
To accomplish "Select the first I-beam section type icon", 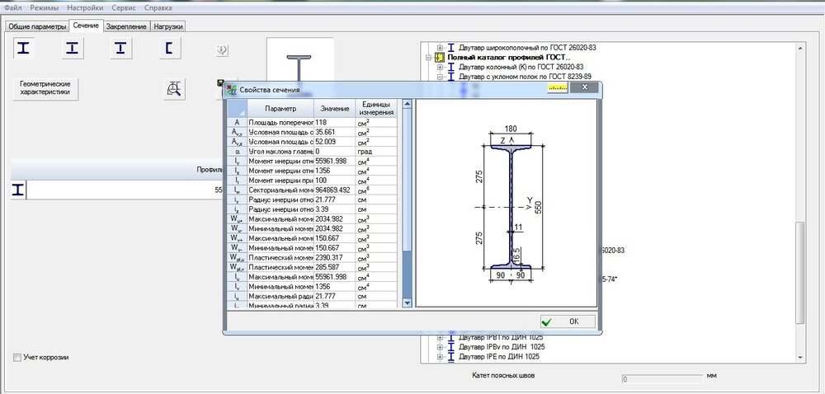I will tap(25, 49).
